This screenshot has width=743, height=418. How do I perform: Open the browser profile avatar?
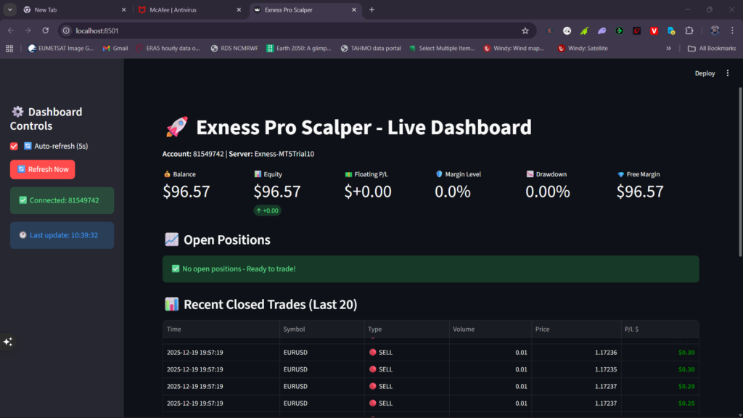715,30
